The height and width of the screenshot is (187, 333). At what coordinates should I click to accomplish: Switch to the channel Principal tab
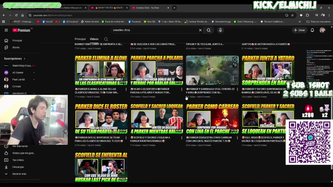(80, 39)
